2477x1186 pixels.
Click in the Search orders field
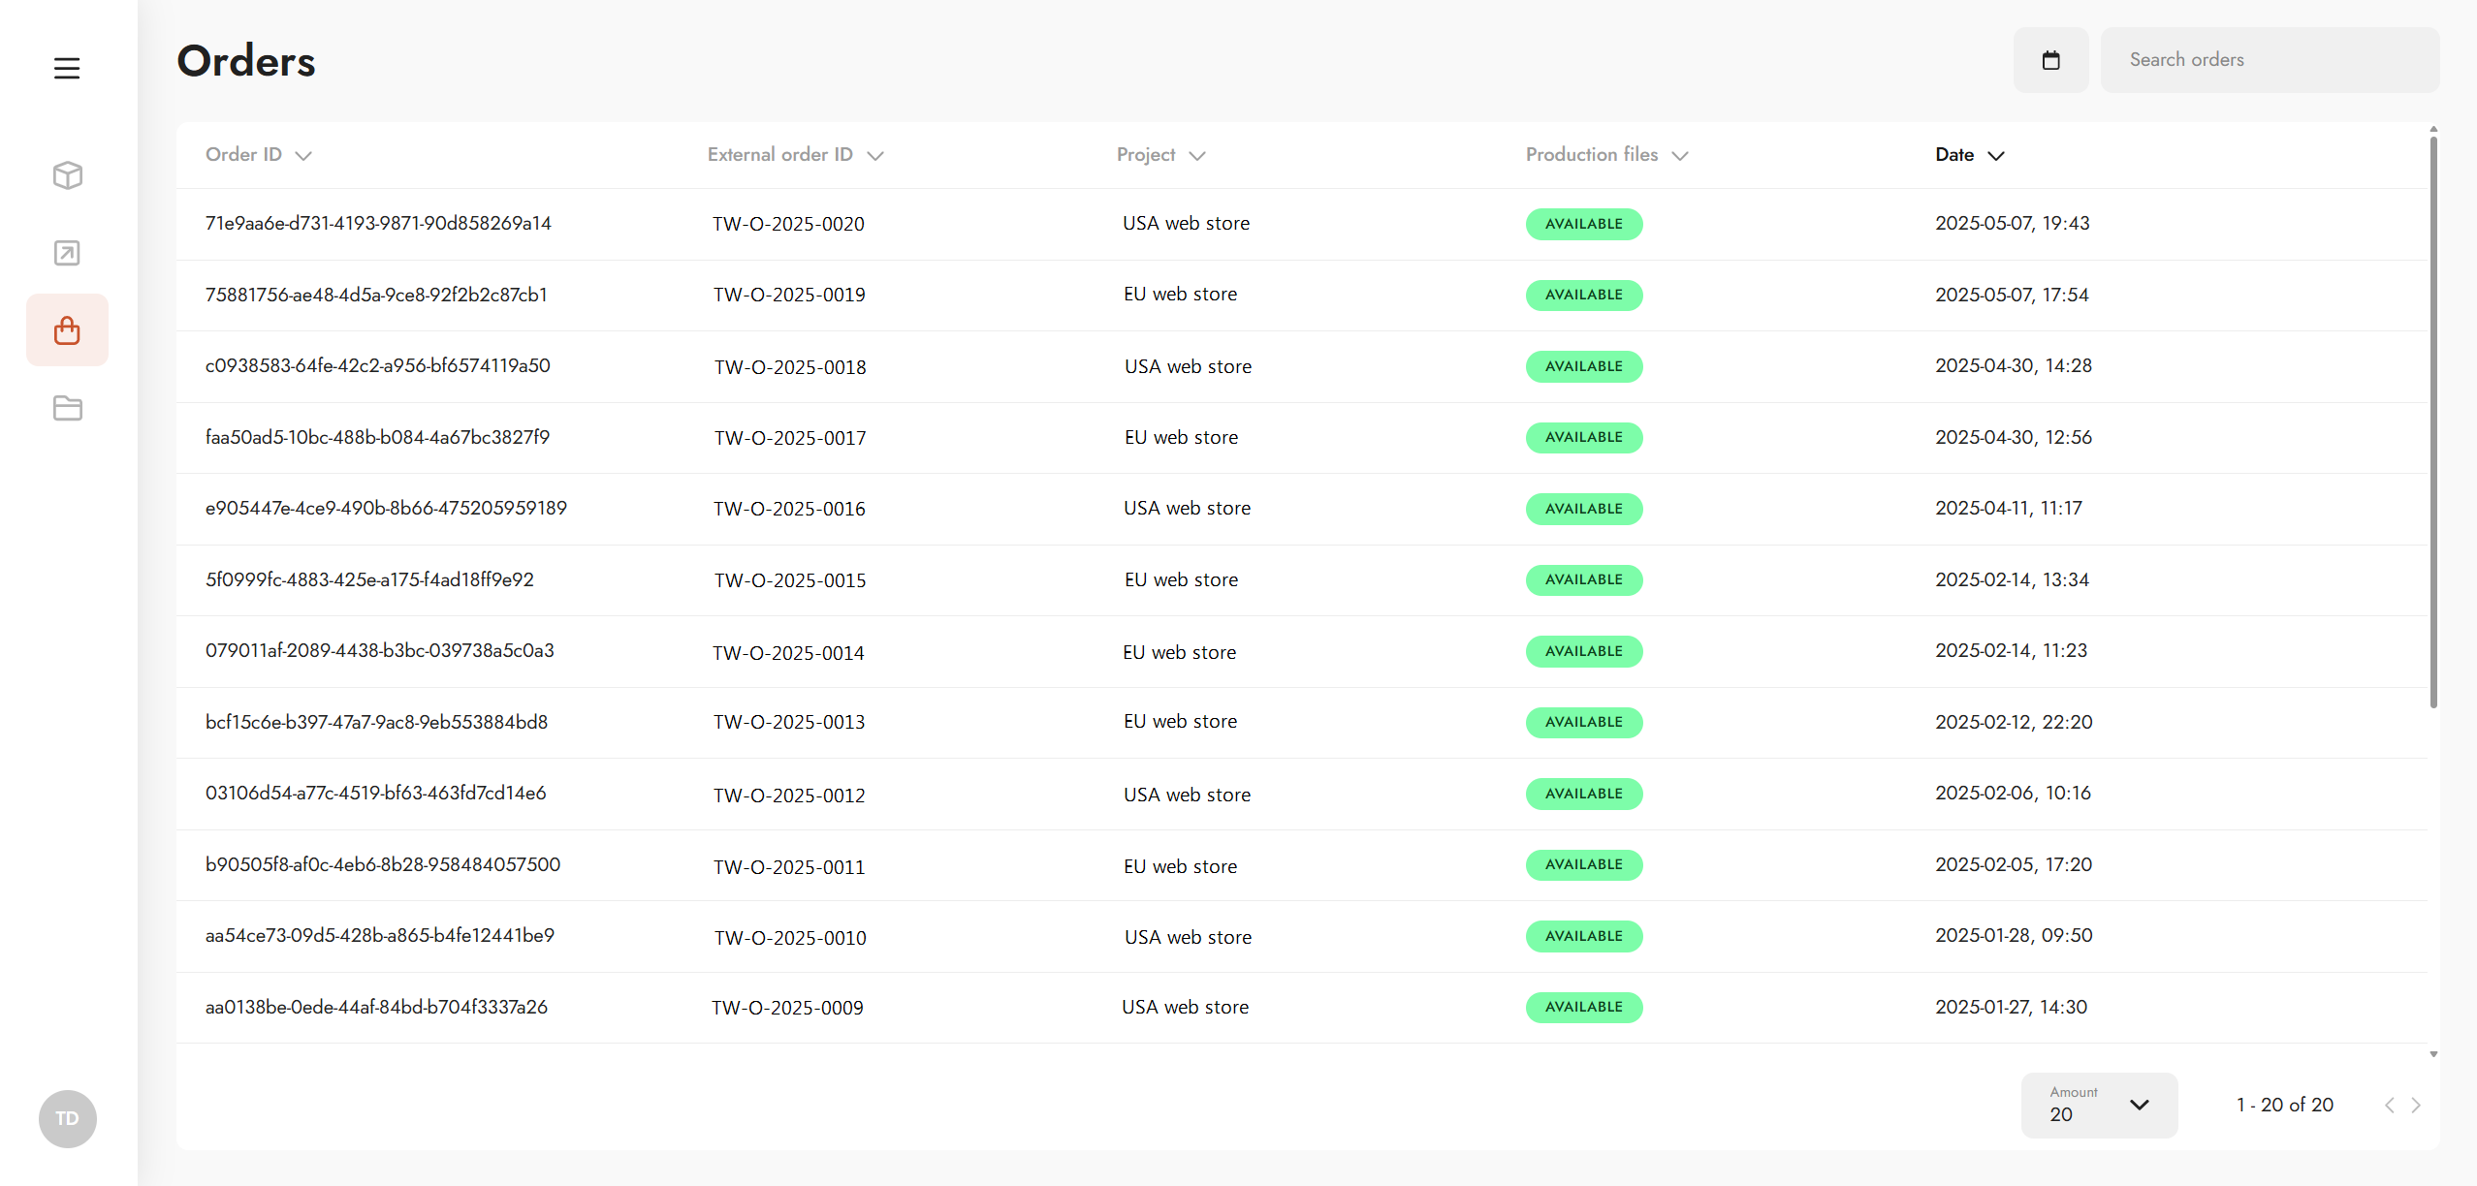pyautogui.click(x=2269, y=60)
